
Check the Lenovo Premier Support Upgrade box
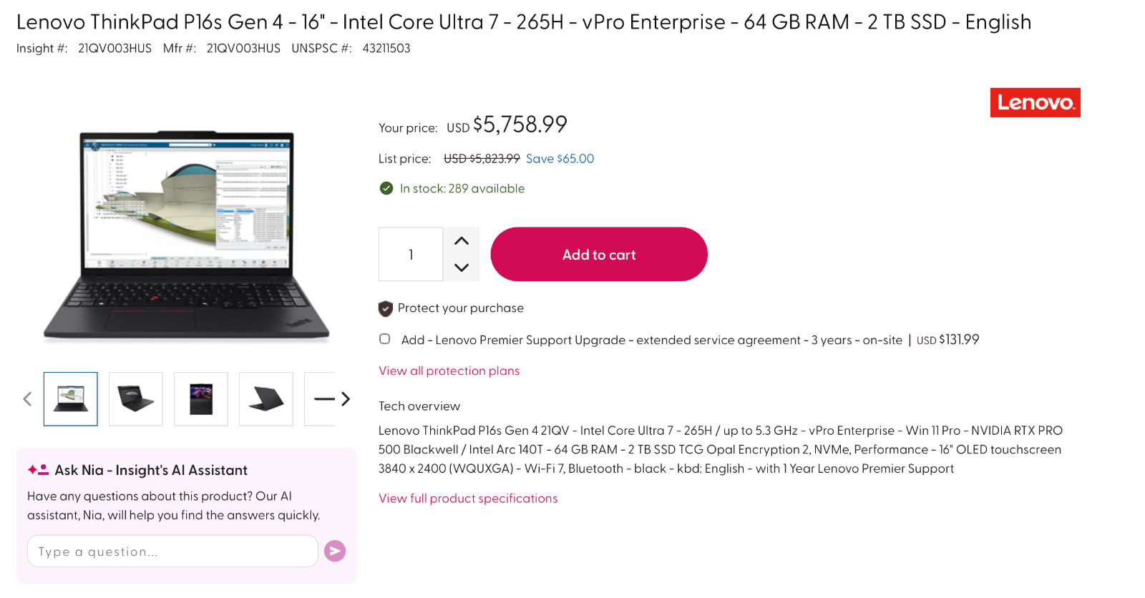[x=385, y=339]
